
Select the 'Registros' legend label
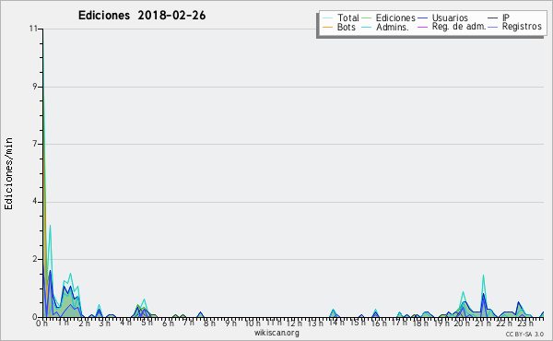pyautogui.click(x=522, y=27)
